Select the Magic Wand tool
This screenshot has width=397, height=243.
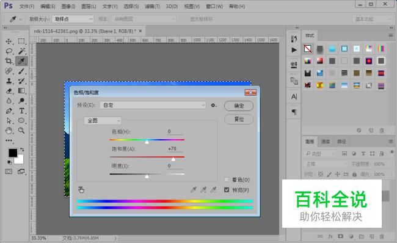click(21, 51)
